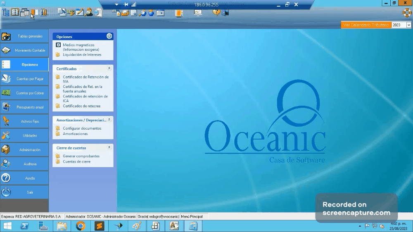Screen dimensions: 413x232
Task: Click the lifebuoy support icon
Action: (407, 12)
